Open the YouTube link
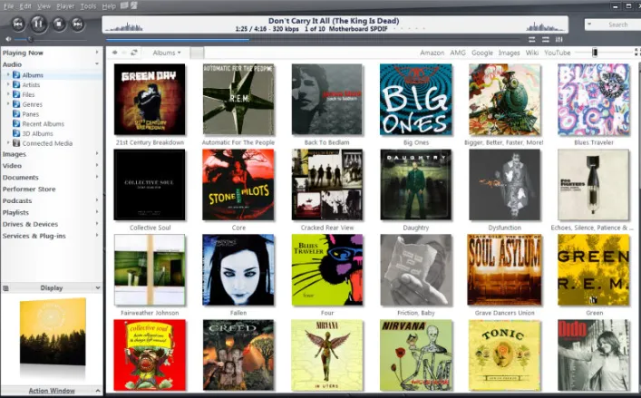This screenshot has width=641, height=398. (x=558, y=53)
